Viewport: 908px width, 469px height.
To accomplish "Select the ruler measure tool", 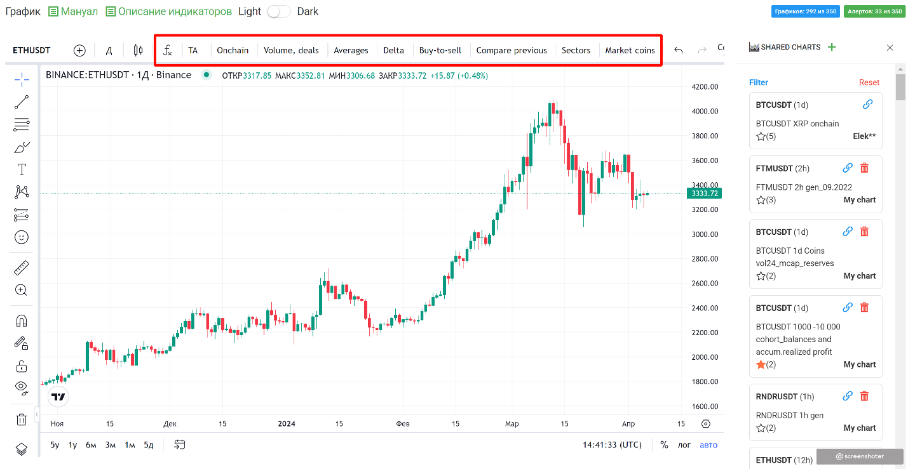I will click(22, 268).
